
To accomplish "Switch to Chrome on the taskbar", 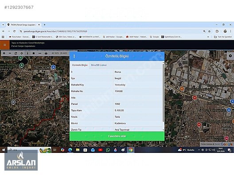I will pyautogui.click(x=131, y=150).
